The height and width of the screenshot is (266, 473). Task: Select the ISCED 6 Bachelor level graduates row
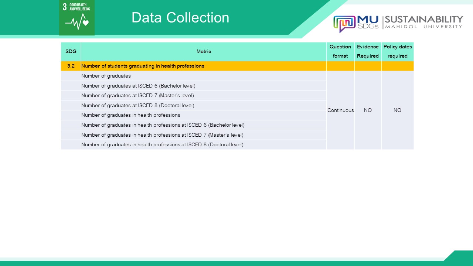(138, 86)
